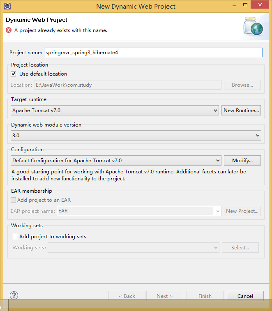This screenshot has width=272, height=311.
Task: Expand the Target runtime dropdown
Action: tap(216, 111)
